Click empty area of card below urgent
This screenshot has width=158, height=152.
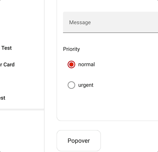[x=107, y=106]
